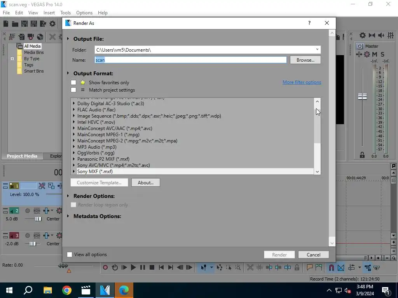Stop playback with the Stop button

(x=152, y=267)
